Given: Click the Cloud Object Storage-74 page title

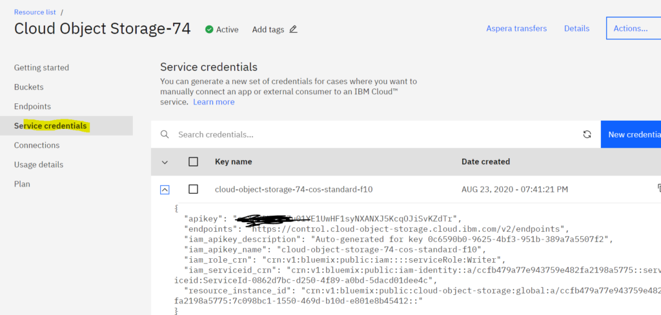Looking at the screenshot, I should coord(103,28).
